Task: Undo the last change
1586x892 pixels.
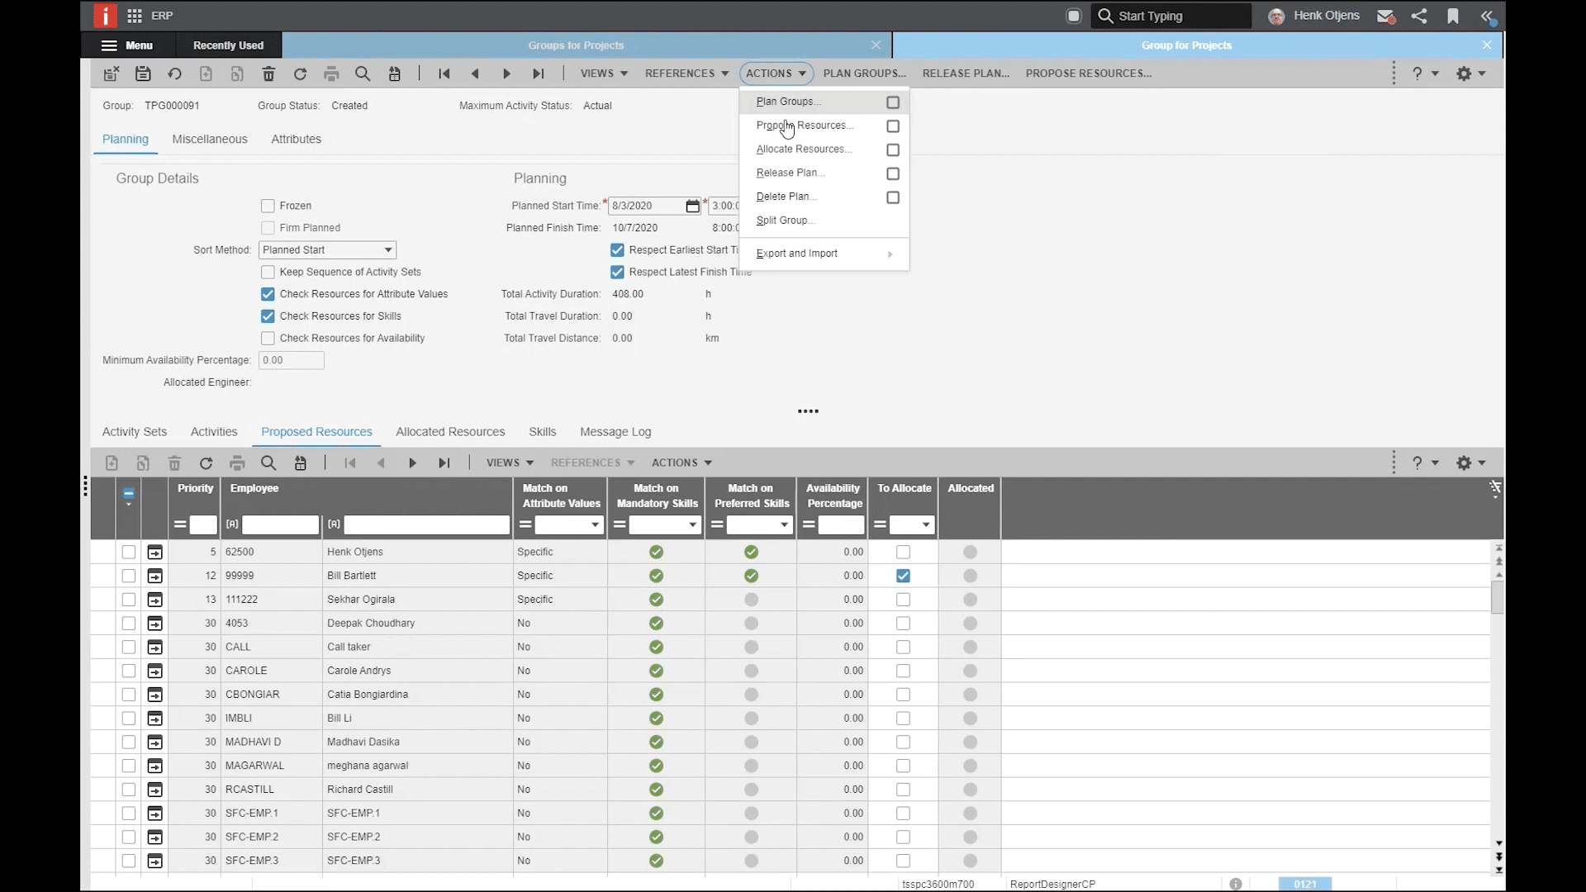Action: (x=174, y=74)
